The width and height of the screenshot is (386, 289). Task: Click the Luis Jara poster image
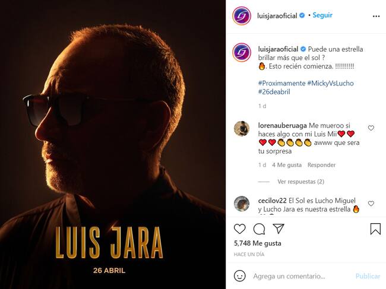[113, 145]
